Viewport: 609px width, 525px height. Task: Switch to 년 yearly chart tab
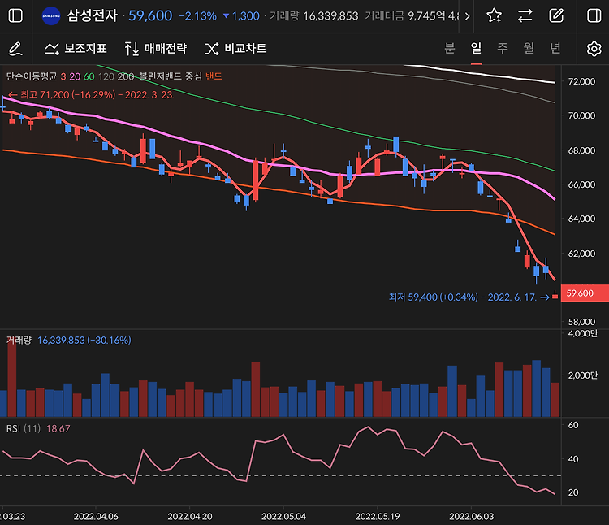pyautogui.click(x=555, y=48)
